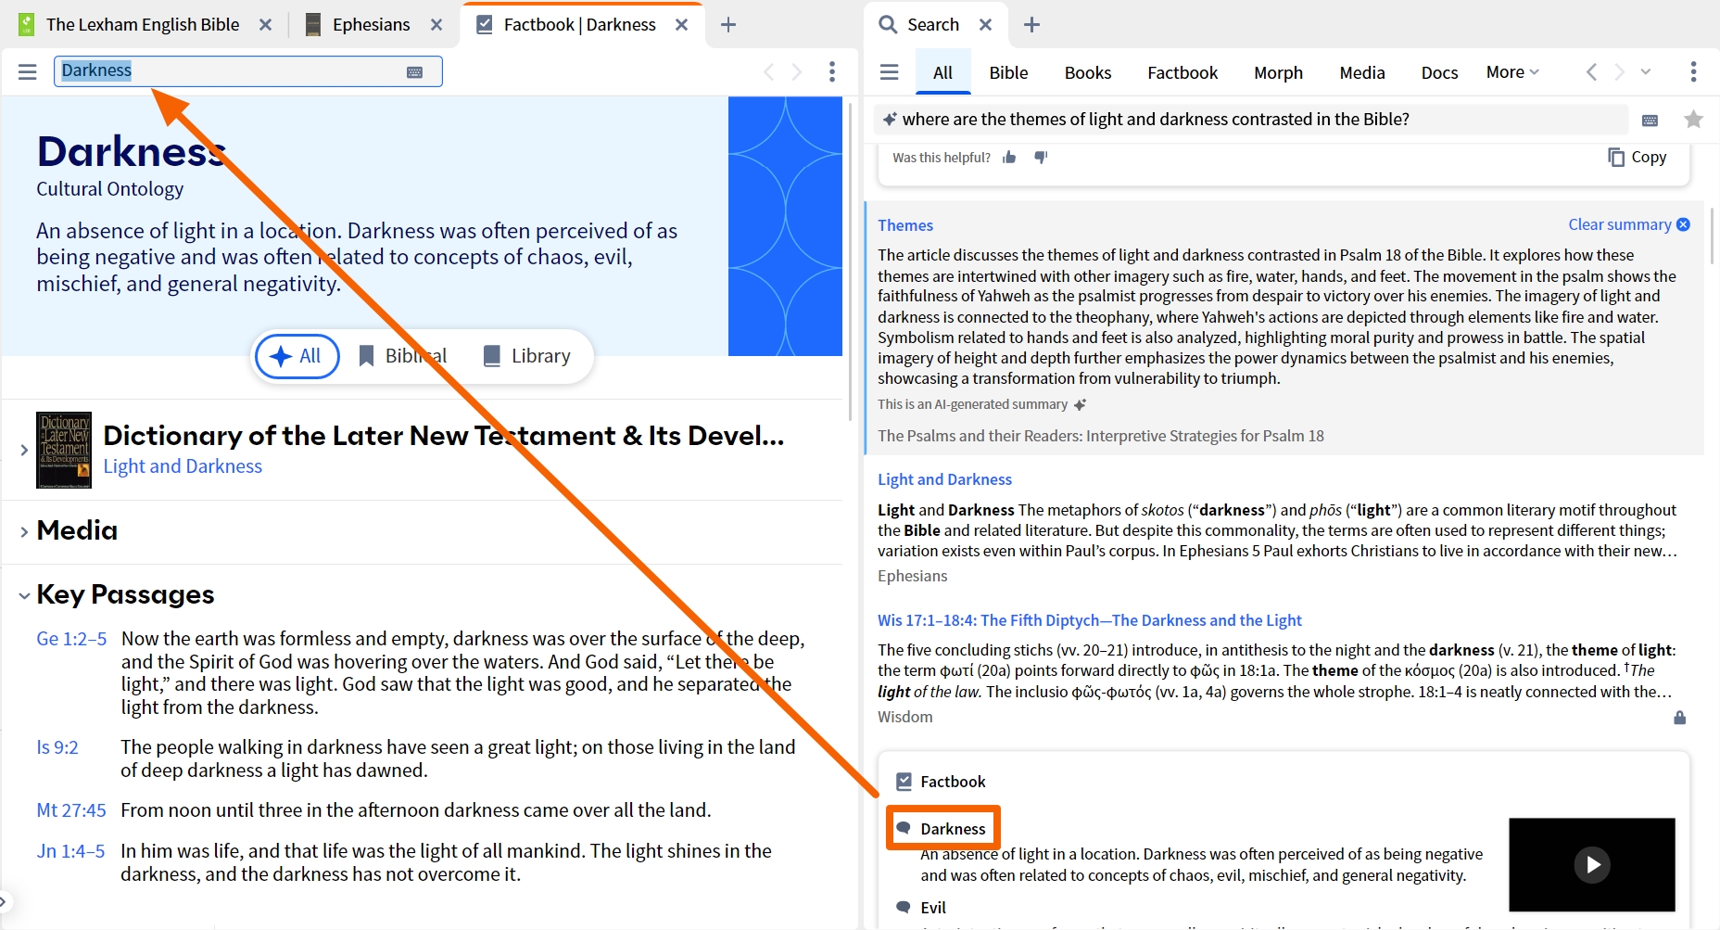
Task: Give thumbs down to the answer
Action: pos(1041,158)
